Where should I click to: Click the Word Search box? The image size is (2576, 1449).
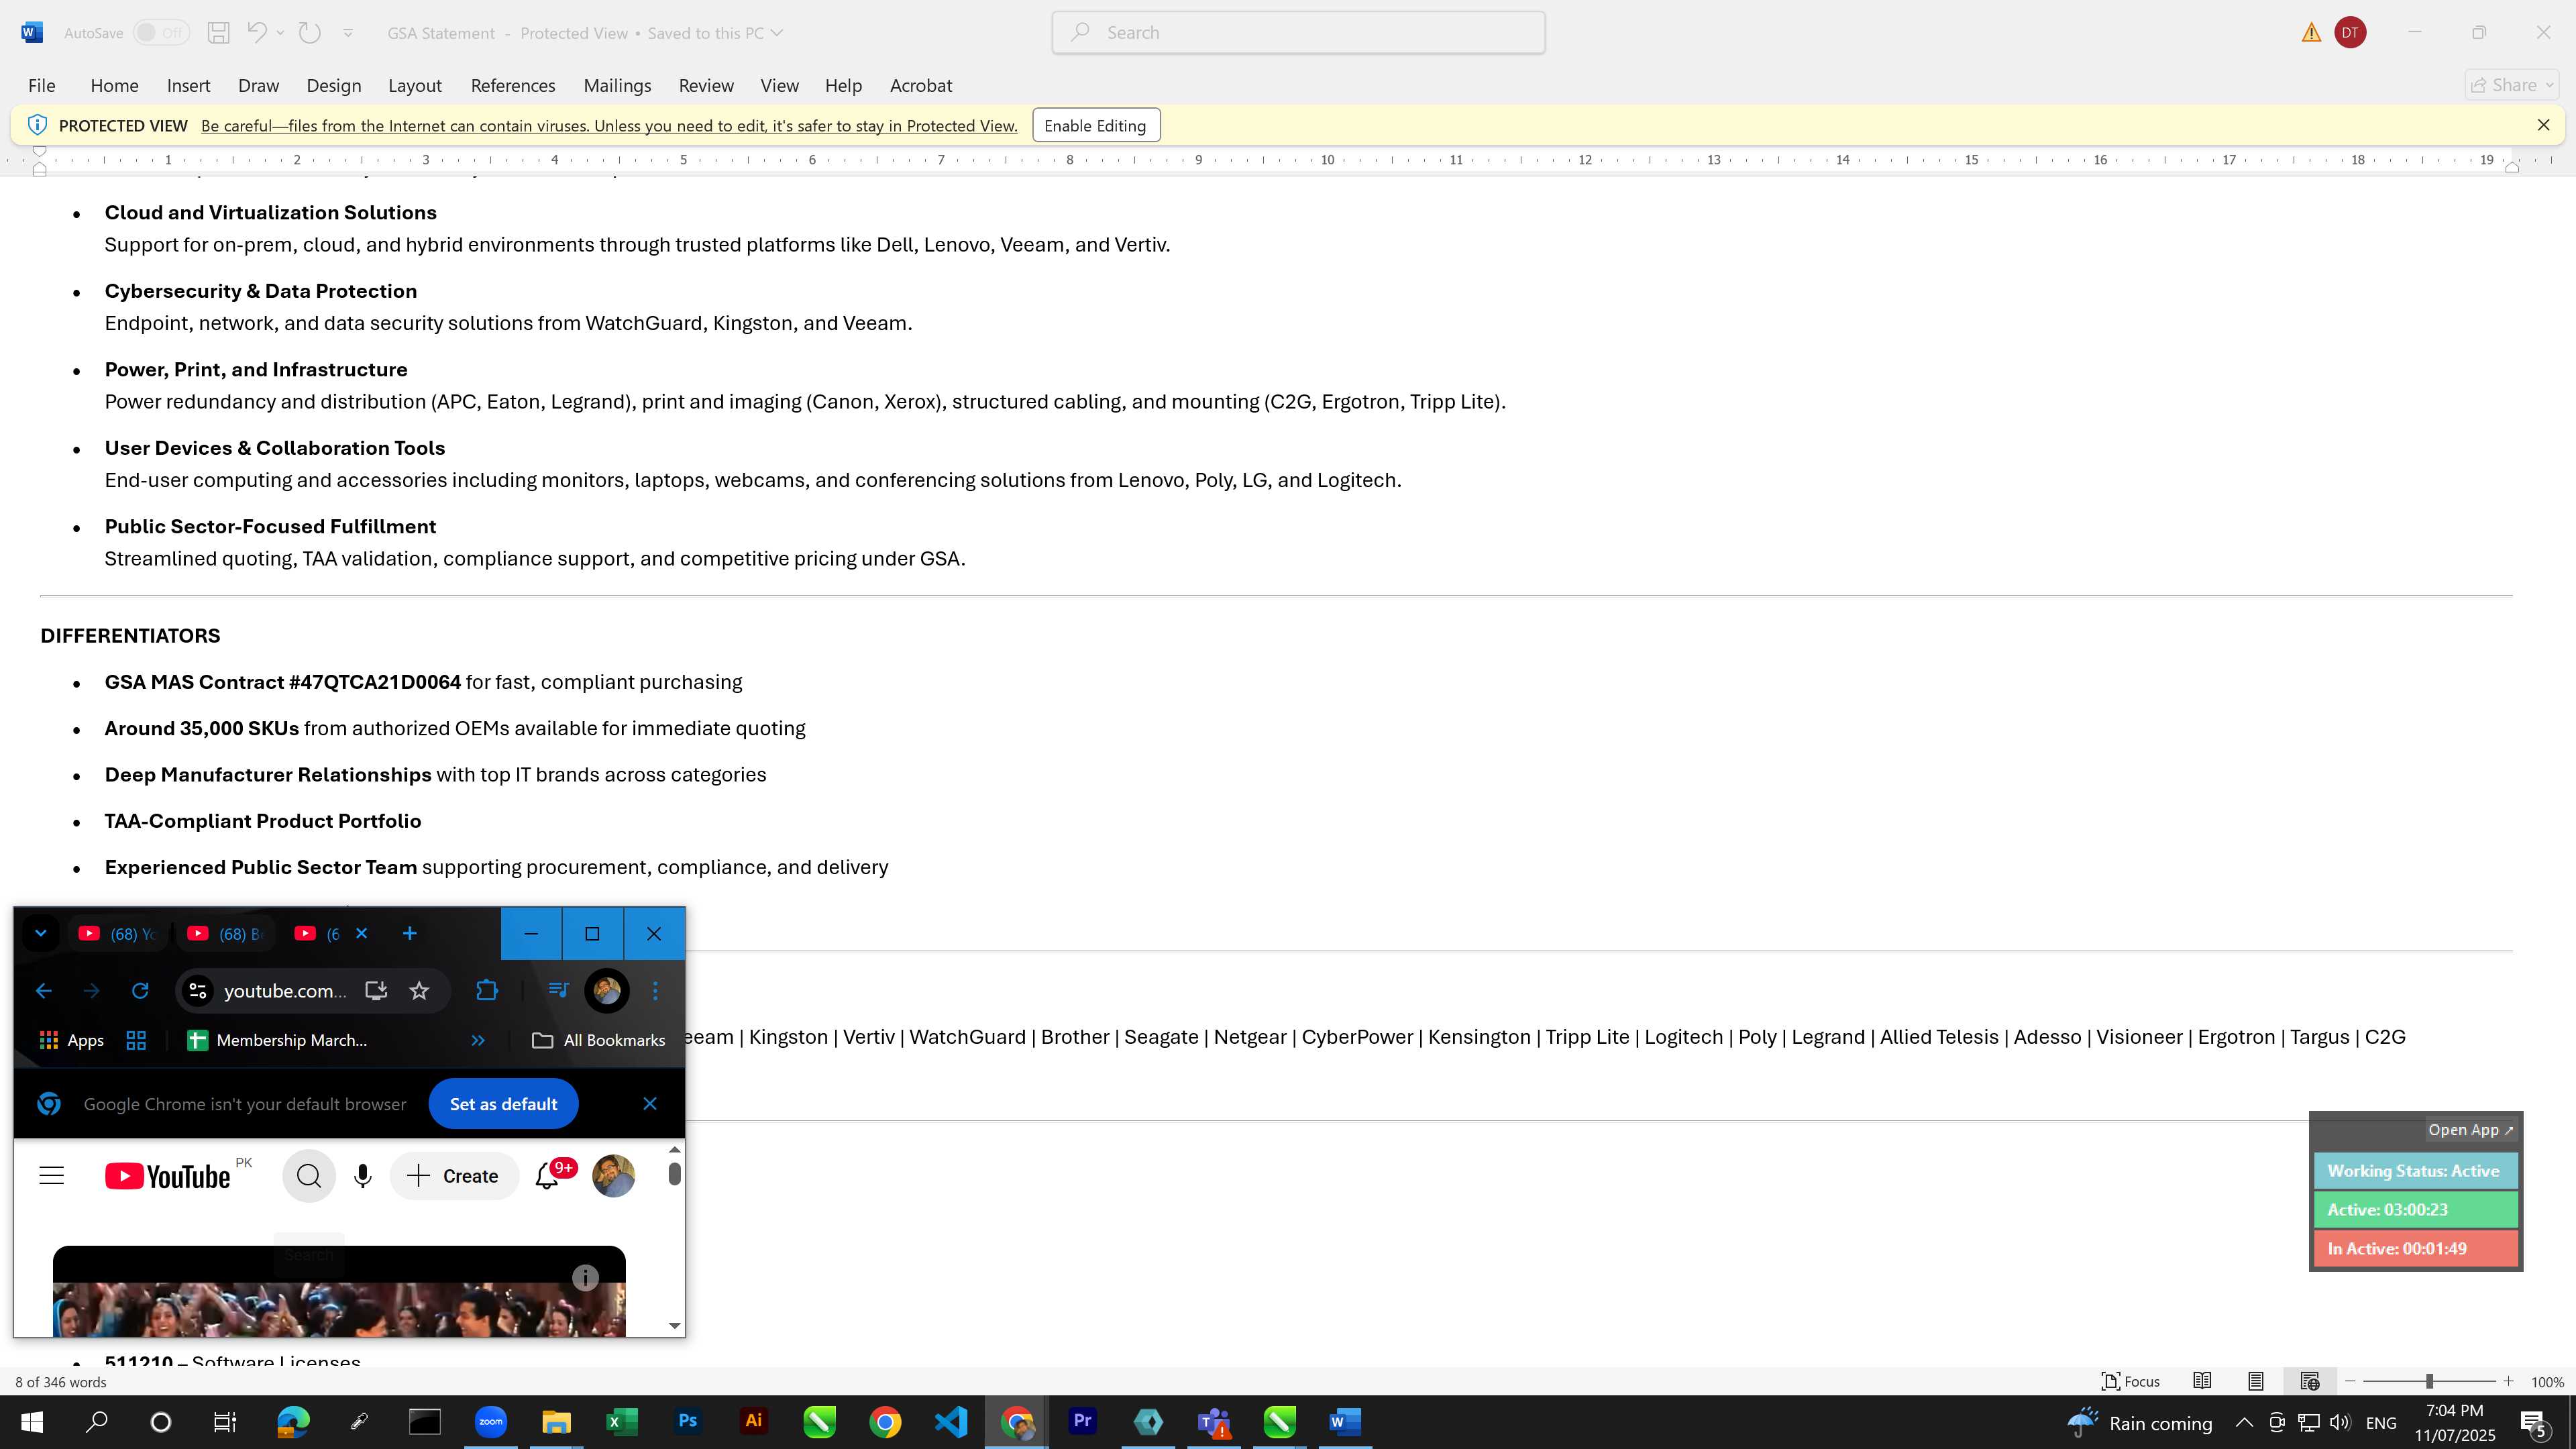(1298, 33)
